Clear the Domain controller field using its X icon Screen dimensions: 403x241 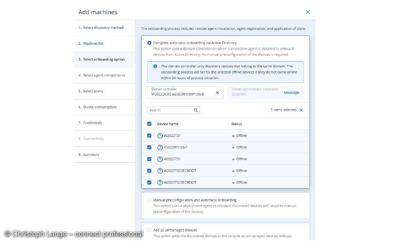[x=217, y=92]
